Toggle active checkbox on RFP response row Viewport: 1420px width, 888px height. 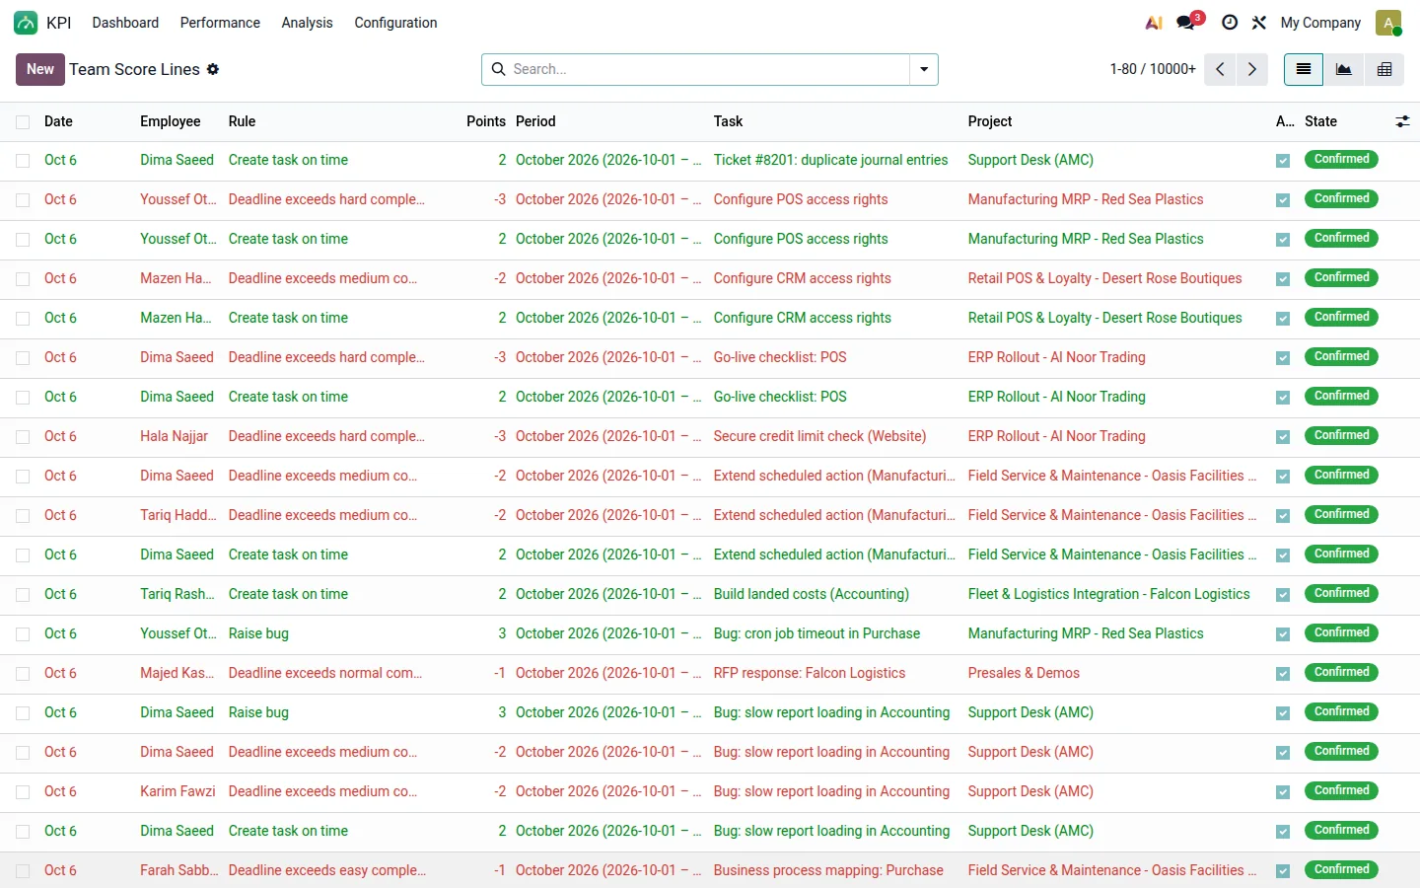click(1283, 673)
